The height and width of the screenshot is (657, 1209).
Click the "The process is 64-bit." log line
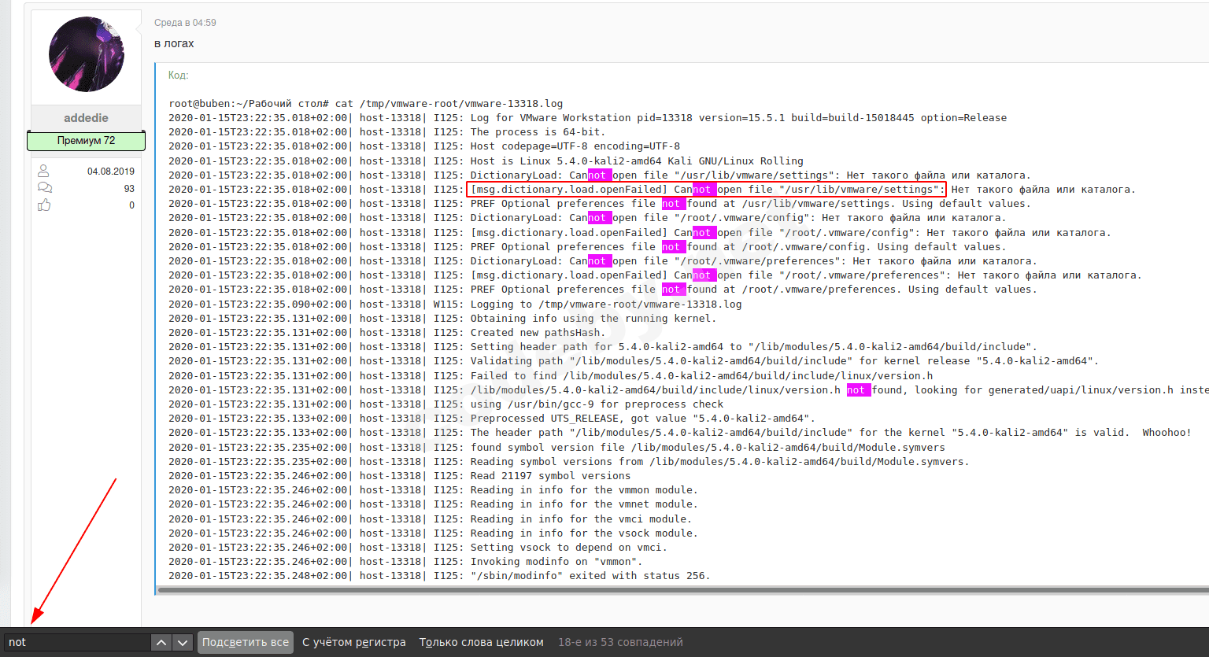(386, 132)
